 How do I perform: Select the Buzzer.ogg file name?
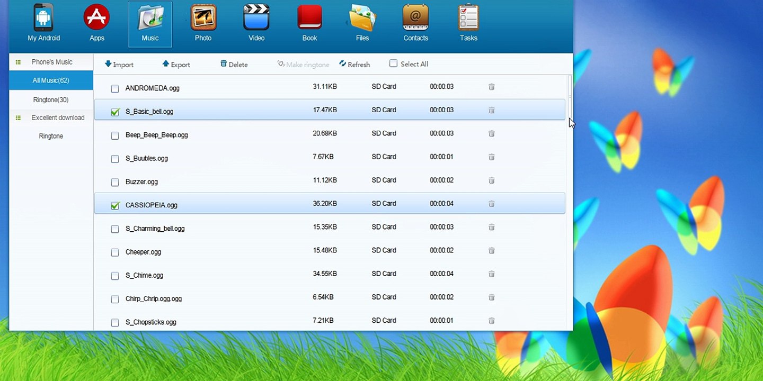coord(141,182)
